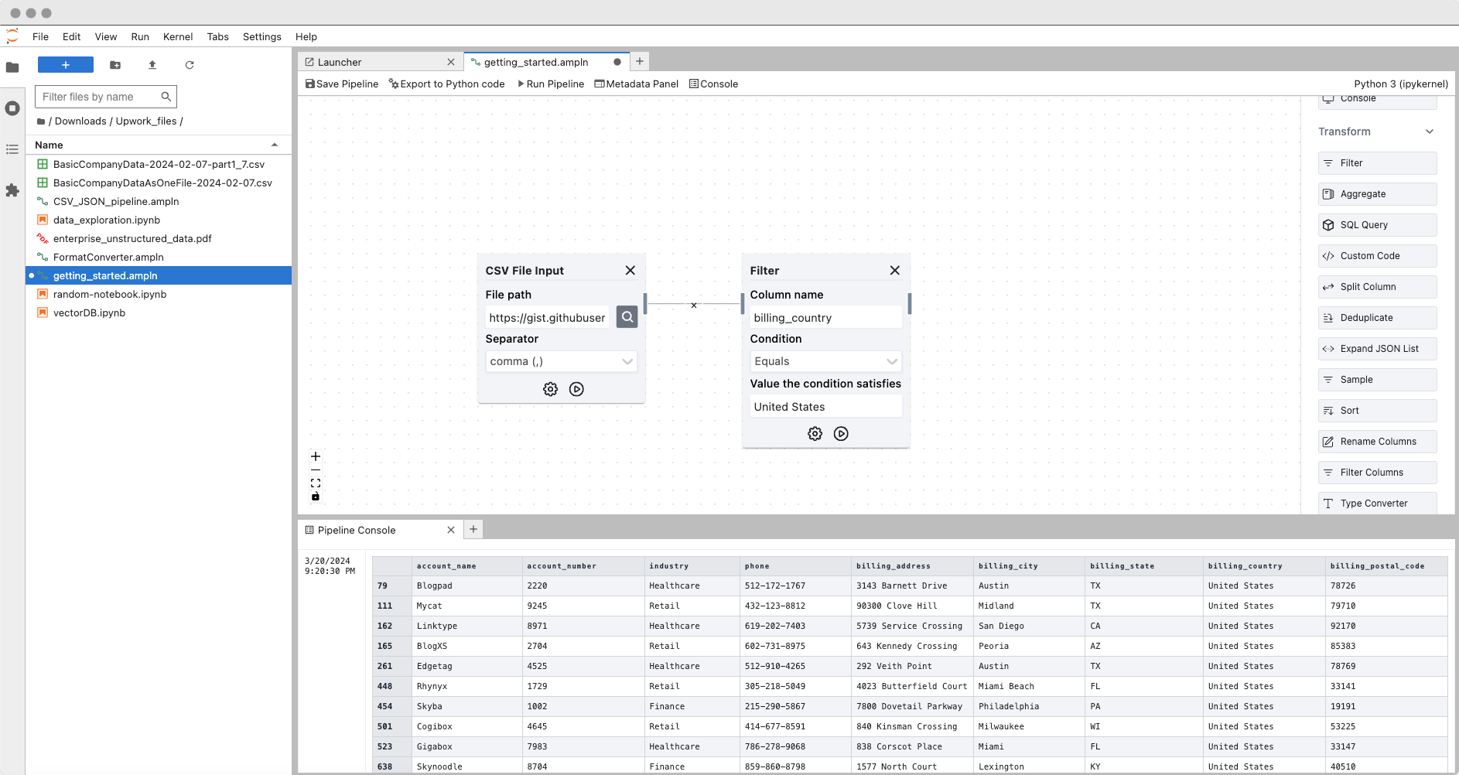1459x775 pixels.
Task: Toggle canvas interactivity lock icon
Action: [x=316, y=496]
